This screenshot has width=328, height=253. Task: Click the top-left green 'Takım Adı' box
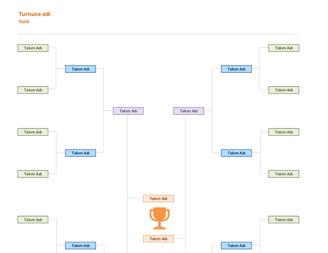(33, 48)
